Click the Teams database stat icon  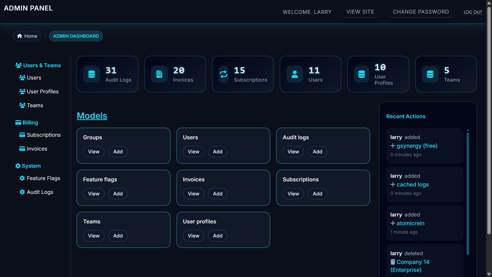point(430,74)
